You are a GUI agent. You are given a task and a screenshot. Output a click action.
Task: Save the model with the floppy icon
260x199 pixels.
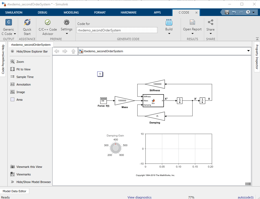point(227,12)
